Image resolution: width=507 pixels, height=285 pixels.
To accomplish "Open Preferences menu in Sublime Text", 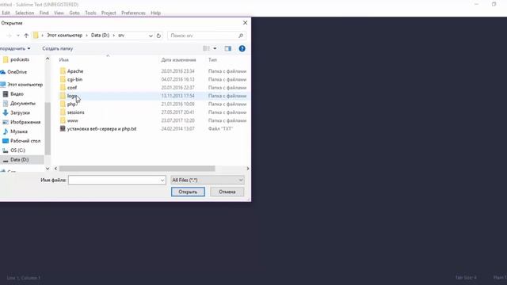I will tap(133, 13).
